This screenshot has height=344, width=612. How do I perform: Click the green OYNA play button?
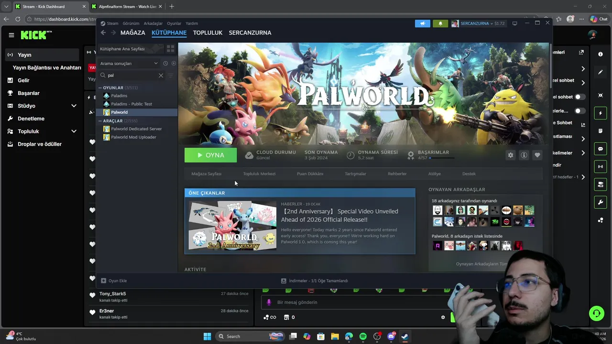(x=210, y=155)
